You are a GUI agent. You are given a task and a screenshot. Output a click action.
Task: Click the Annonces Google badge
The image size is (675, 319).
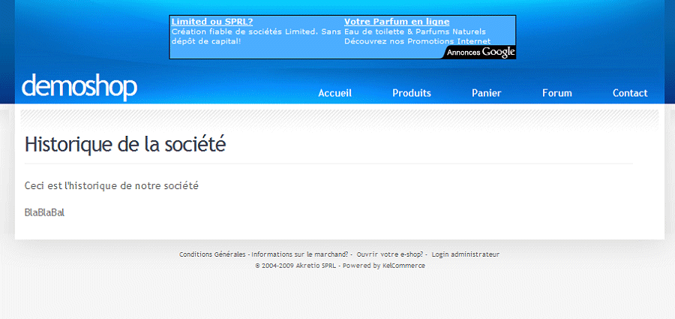481,53
